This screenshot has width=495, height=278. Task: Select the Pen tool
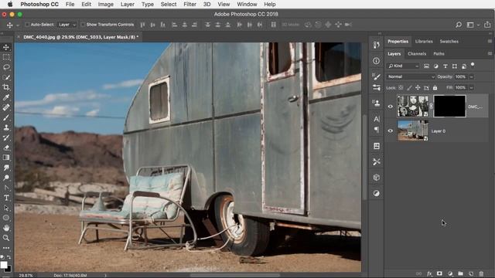6,188
